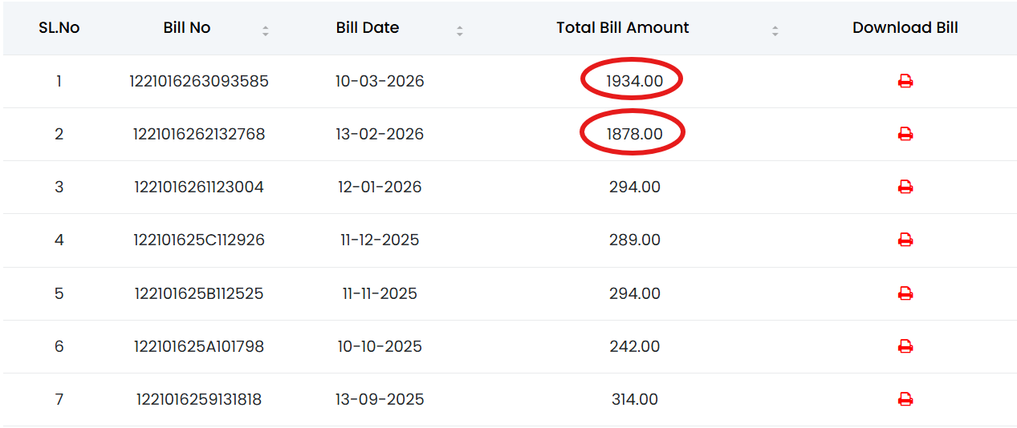Click the Download Bill column header
This screenshot has width=1017, height=428.
coord(905,27)
